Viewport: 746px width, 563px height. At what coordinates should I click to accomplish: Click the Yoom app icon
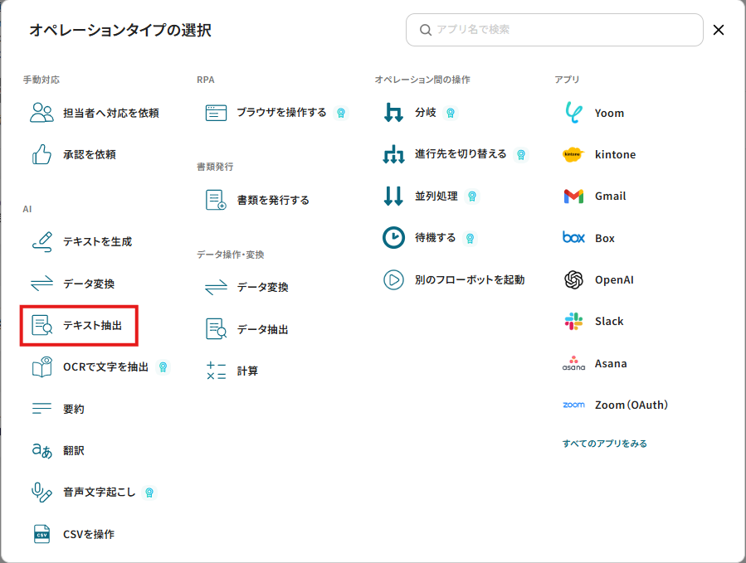pos(573,113)
